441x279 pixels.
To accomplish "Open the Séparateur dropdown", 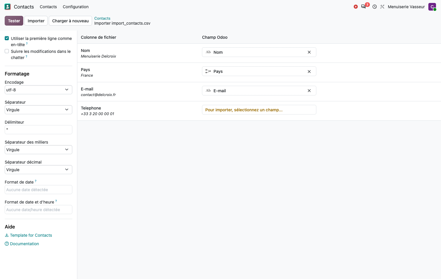I will [39, 110].
